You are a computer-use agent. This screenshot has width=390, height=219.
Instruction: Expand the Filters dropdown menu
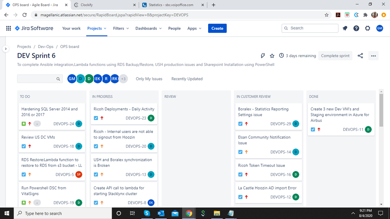pos(121,28)
